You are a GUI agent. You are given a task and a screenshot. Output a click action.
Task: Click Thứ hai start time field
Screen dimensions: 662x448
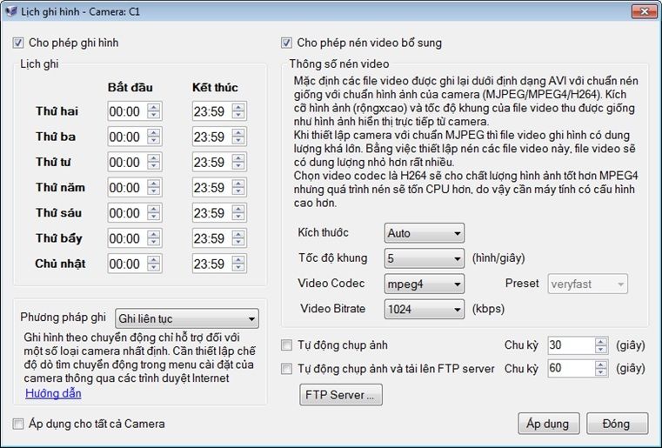coord(135,111)
